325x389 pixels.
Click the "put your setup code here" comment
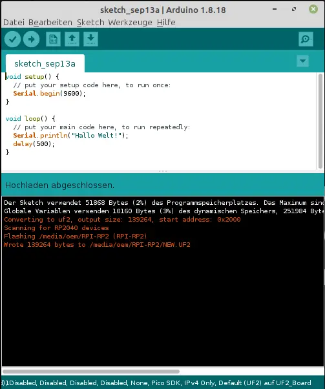point(92,85)
